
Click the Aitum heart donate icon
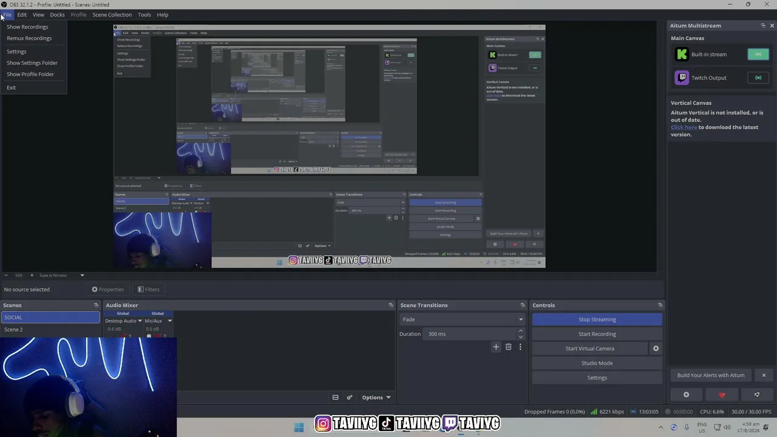point(722,395)
